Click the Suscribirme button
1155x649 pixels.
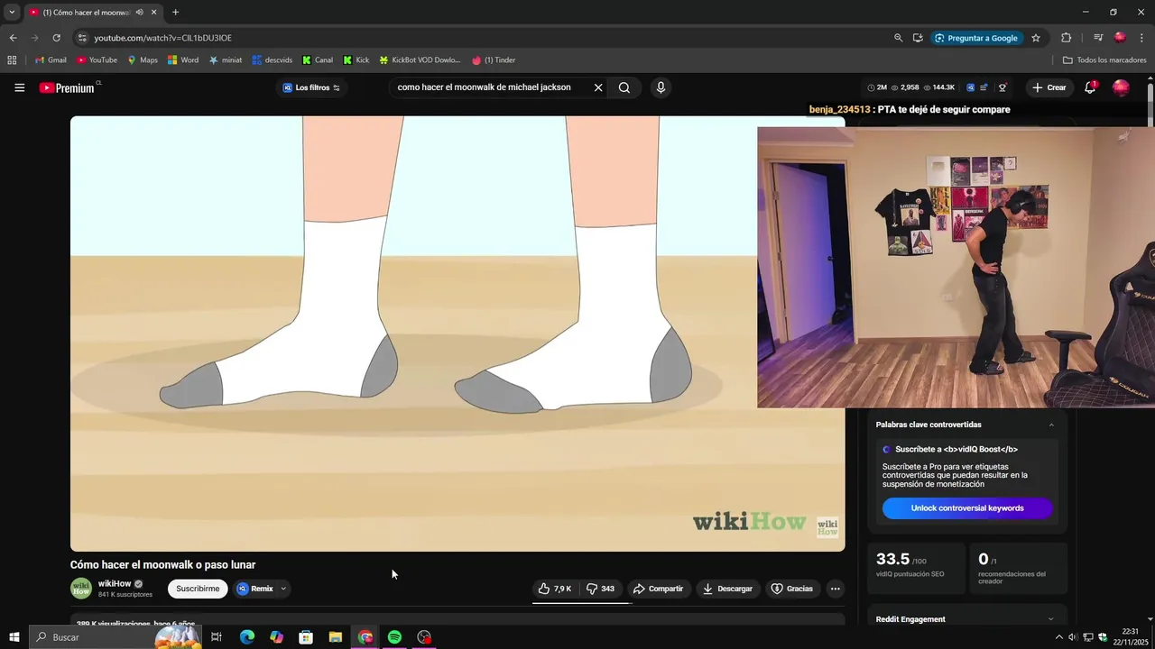click(x=198, y=589)
